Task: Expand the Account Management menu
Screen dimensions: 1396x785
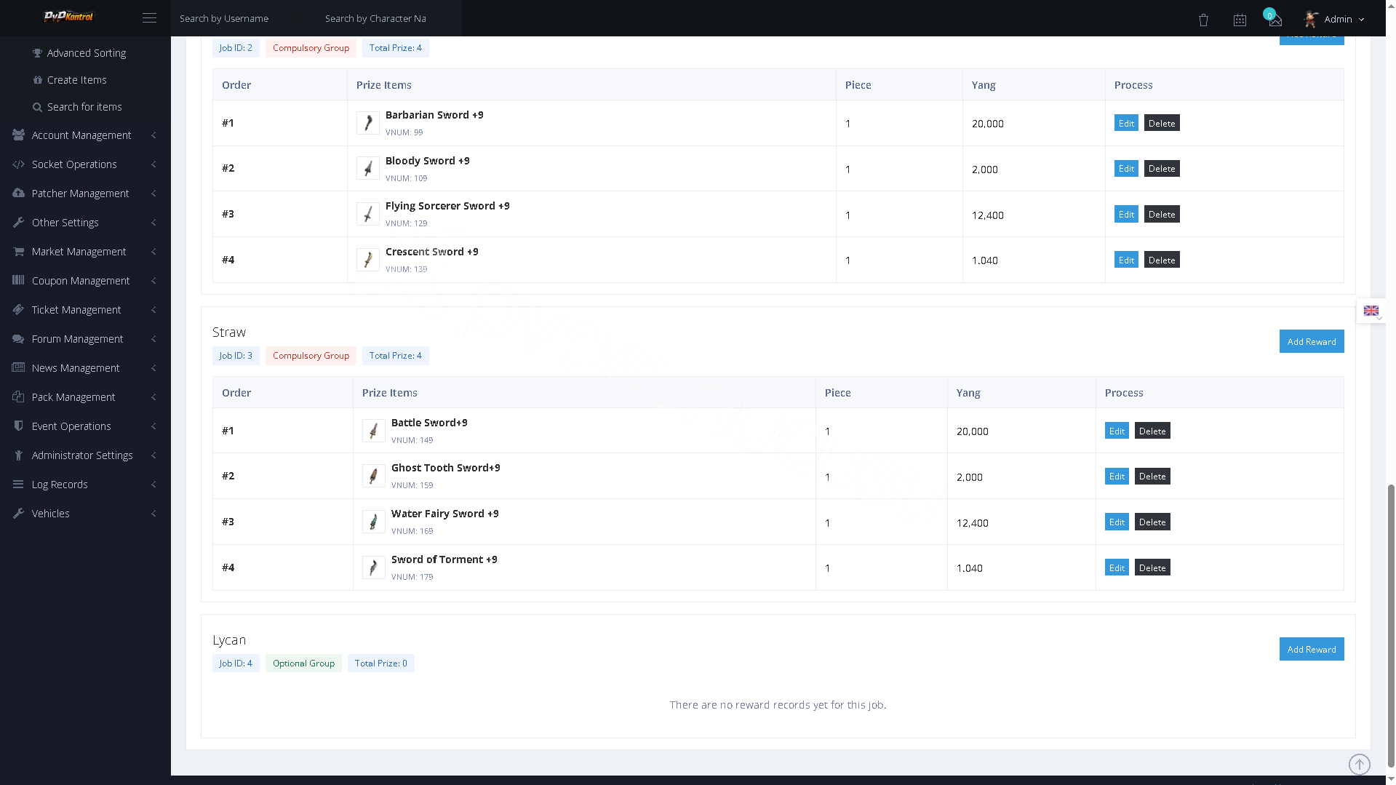Action: click(85, 135)
